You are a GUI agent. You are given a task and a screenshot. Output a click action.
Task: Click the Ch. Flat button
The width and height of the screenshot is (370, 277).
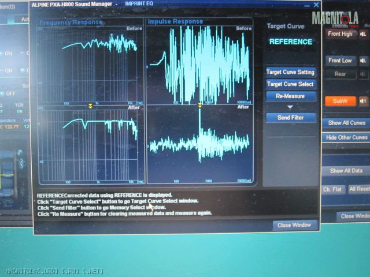tap(333, 189)
